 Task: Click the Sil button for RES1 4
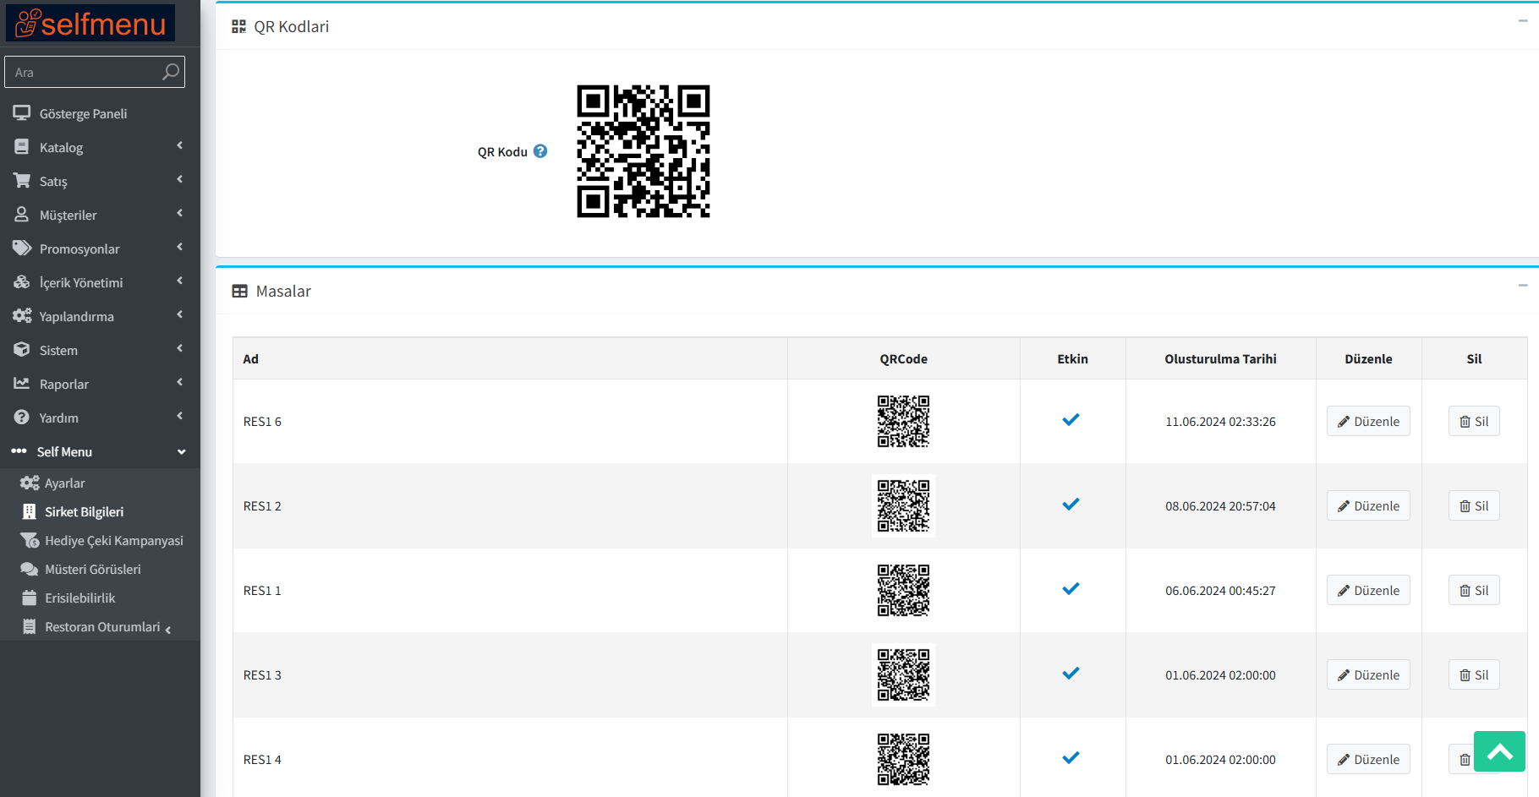point(1465,759)
